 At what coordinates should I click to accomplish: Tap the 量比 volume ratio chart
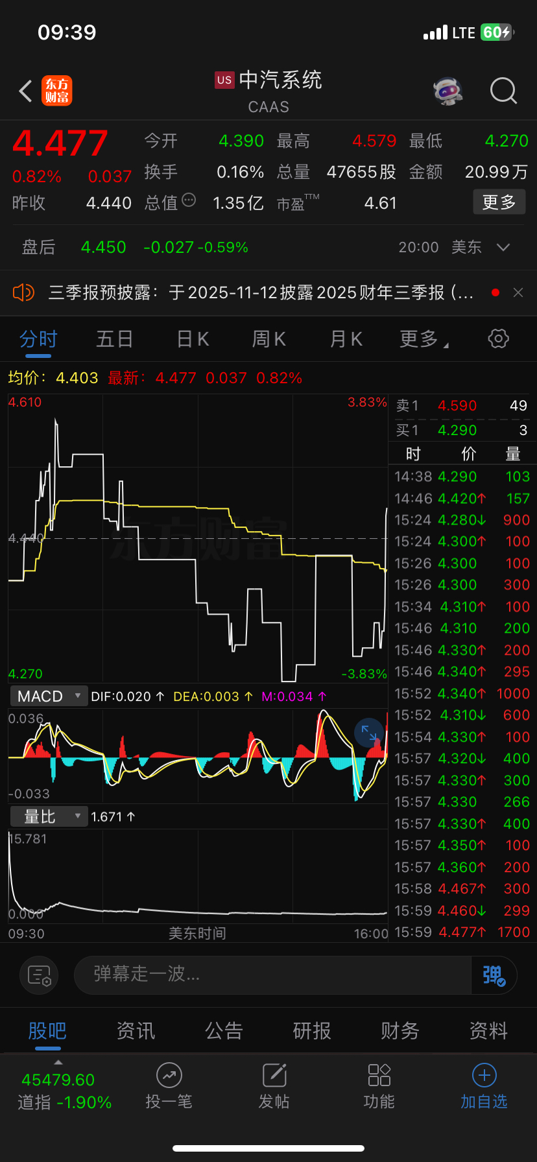[x=198, y=875]
